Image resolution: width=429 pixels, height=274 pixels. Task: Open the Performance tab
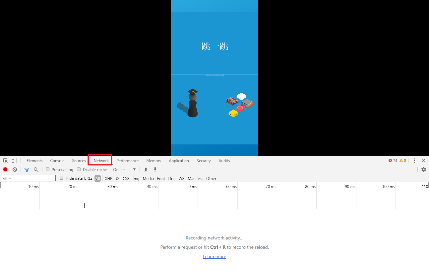pos(128,160)
